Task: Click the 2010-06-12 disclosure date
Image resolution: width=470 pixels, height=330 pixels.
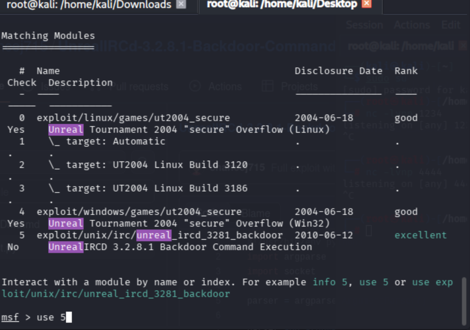Action: 324,235
